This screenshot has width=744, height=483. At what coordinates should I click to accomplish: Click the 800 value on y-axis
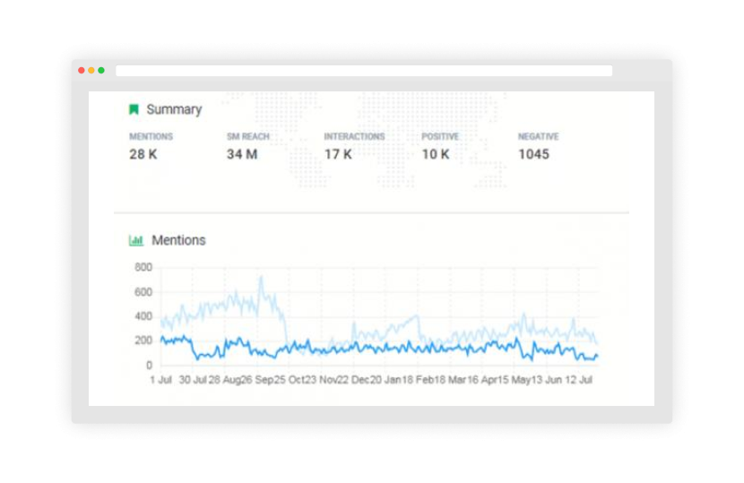(x=143, y=267)
